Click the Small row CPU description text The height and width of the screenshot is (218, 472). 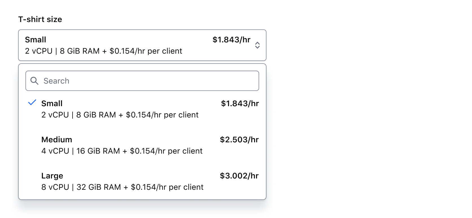(x=120, y=114)
